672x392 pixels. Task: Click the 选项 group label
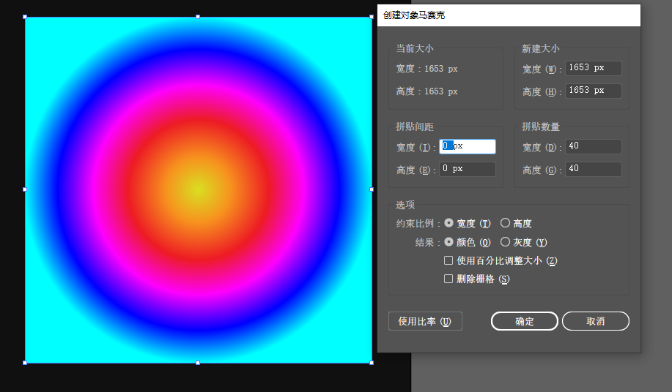point(405,205)
